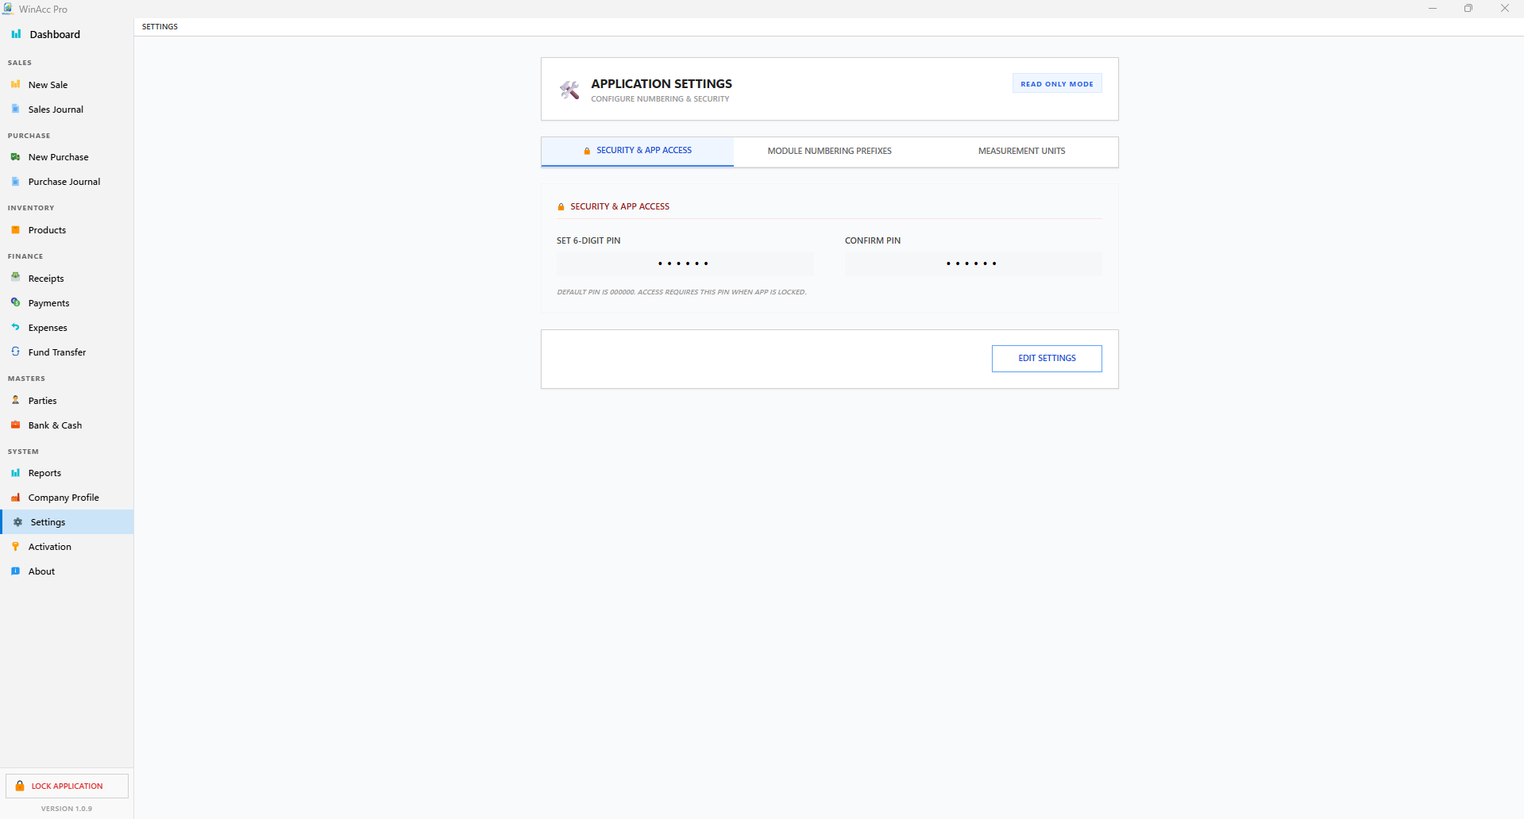Image resolution: width=1524 pixels, height=819 pixels.
Task: Click the Bank & Cash icon
Action: 15,425
